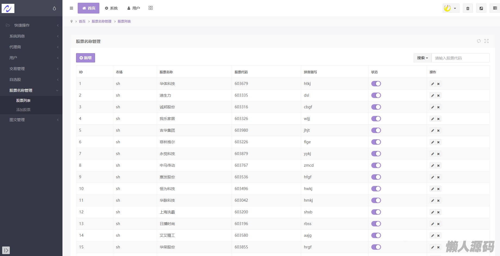This screenshot has height=256, width=500.
Task: Select 添加股票 in the sidebar
Action: coord(23,110)
